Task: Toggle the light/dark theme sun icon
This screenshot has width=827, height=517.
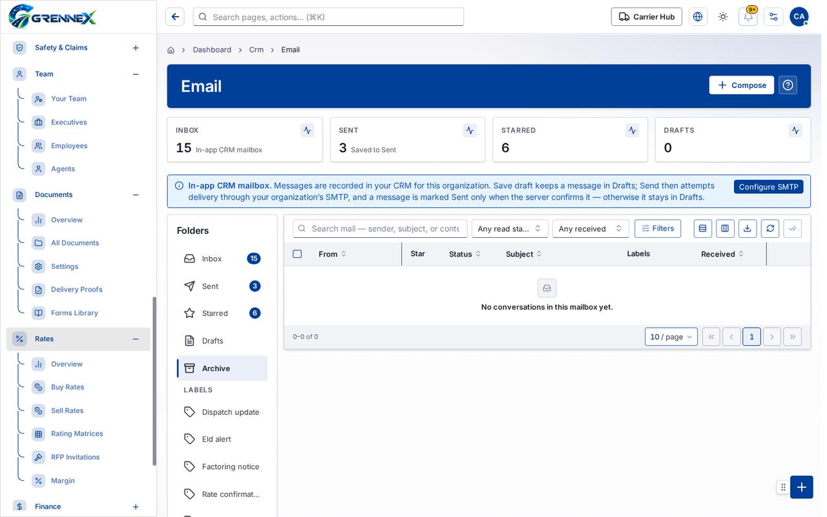Action: 723,17
